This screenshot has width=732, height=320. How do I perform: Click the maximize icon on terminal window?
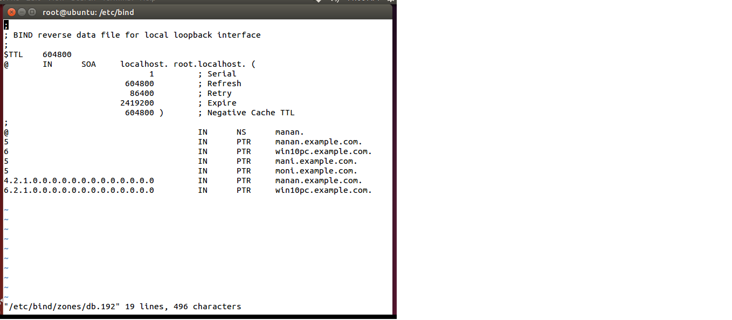pyautogui.click(x=32, y=12)
